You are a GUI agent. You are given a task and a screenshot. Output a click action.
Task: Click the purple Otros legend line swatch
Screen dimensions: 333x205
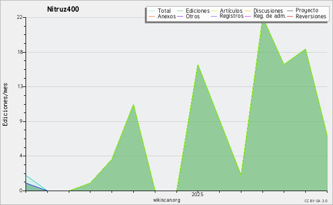180,16
